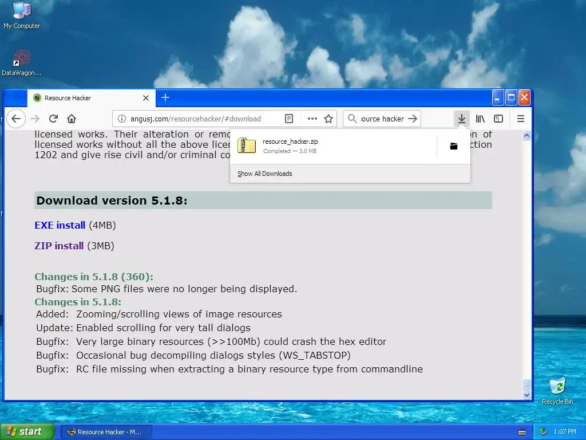Toggle reader view icon
Viewport: 586px width, 440px height.
pos(289,119)
